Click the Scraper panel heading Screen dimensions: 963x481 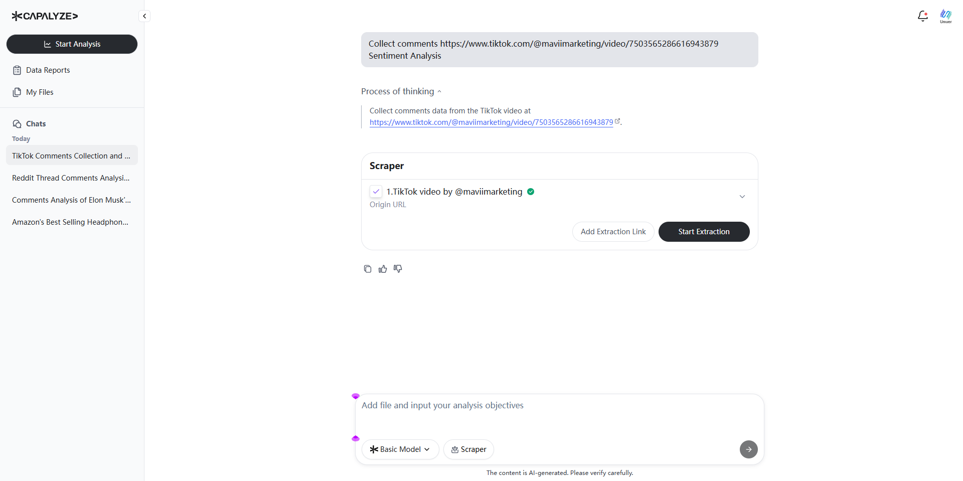click(x=386, y=166)
